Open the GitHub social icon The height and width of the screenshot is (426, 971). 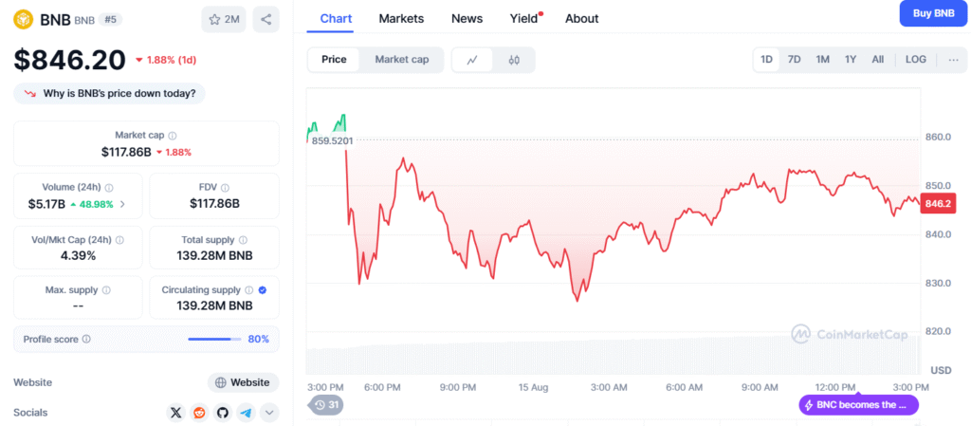223,413
